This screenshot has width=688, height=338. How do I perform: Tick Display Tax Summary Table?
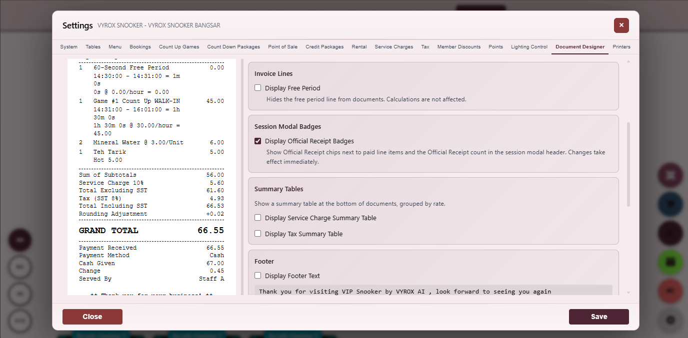click(258, 234)
